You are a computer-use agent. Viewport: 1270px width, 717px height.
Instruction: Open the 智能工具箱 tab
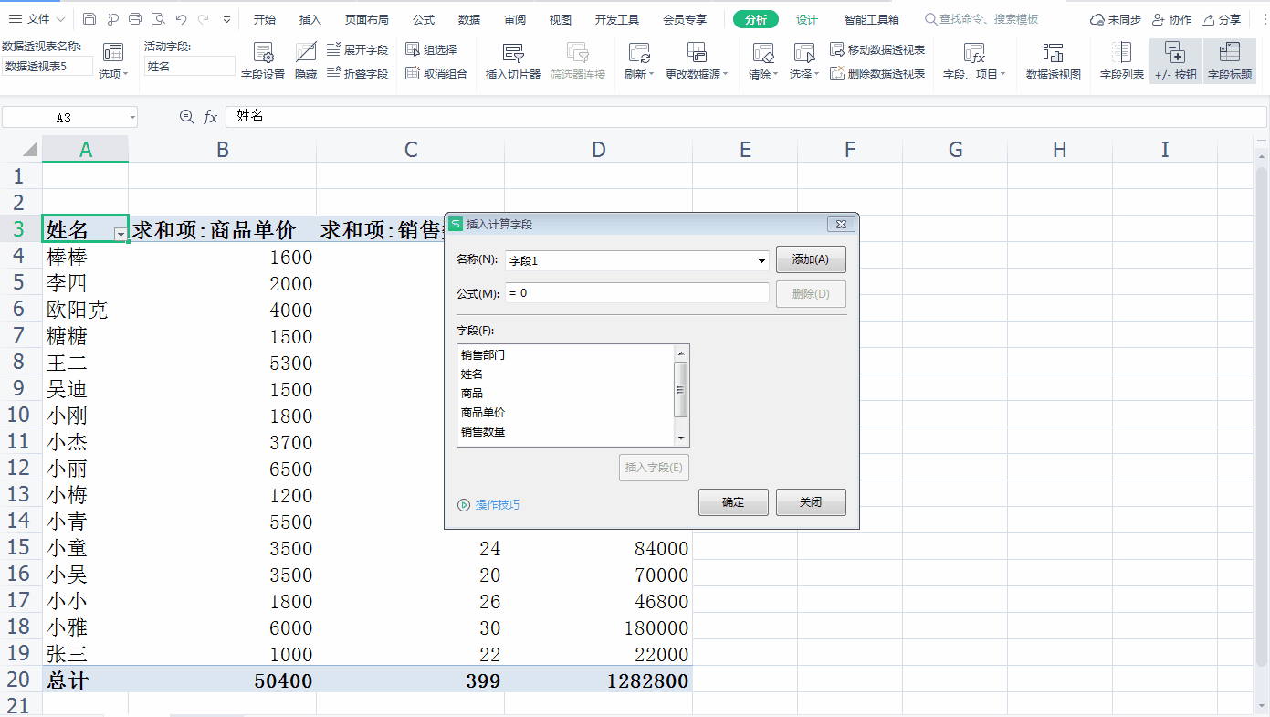point(872,19)
